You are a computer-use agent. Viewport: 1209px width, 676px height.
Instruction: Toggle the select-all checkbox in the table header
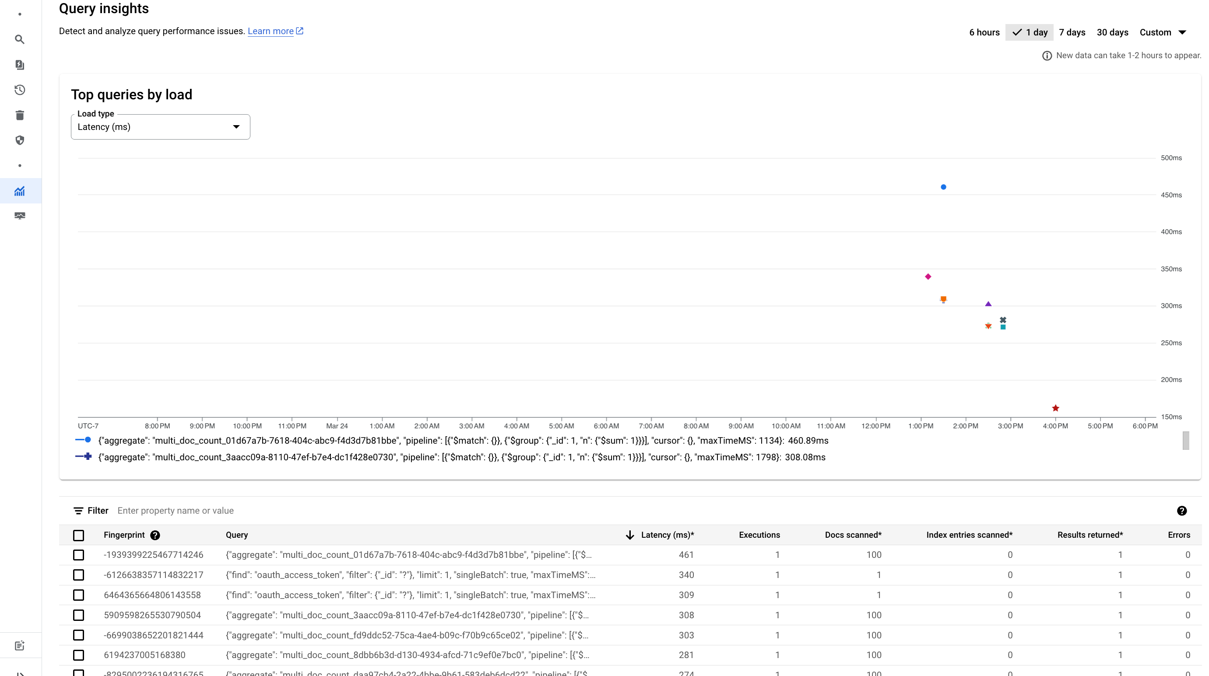click(x=78, y=535)
